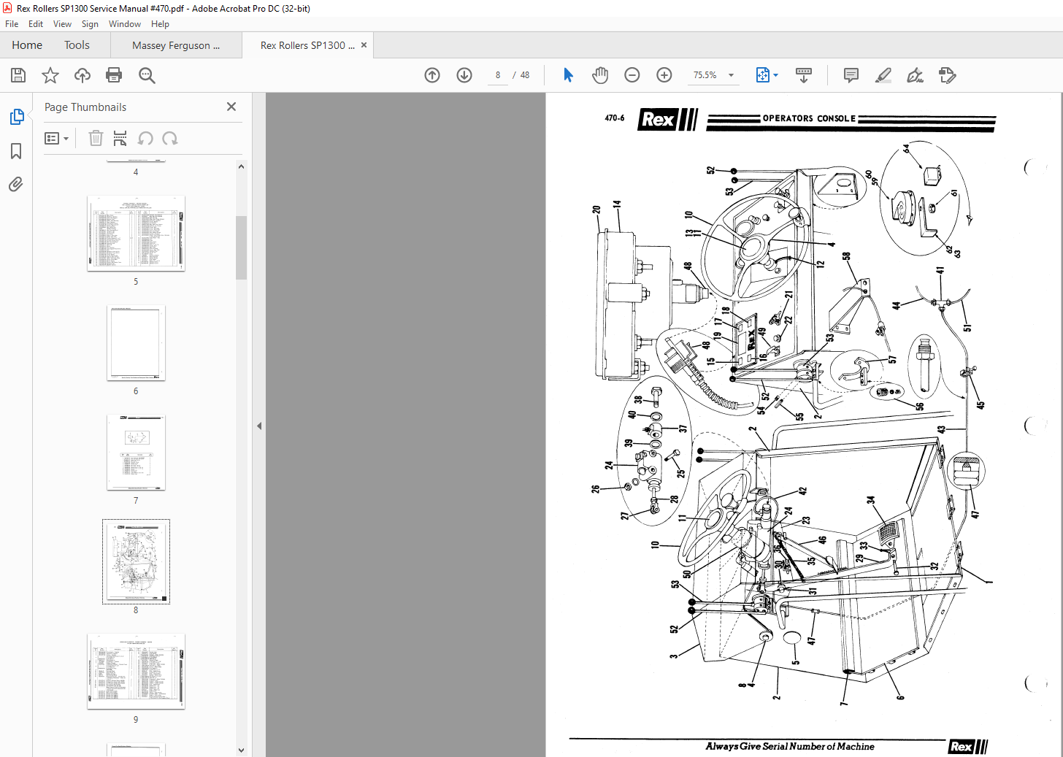Go to the previous page with the up arrow
This screenshot has height=757, width=1063.
point(432,75)
